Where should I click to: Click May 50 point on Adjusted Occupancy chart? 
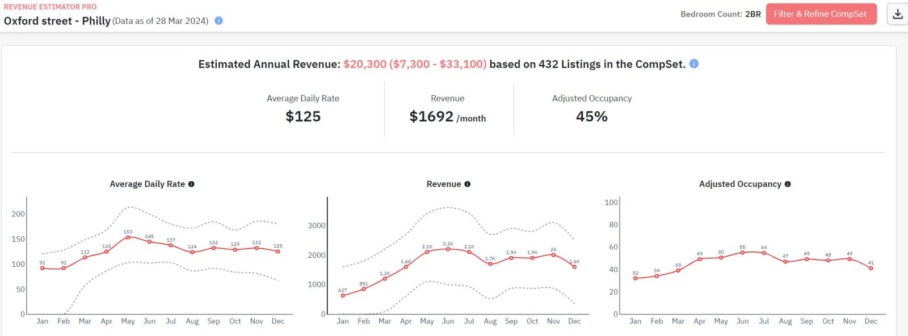tap(721, 258)
